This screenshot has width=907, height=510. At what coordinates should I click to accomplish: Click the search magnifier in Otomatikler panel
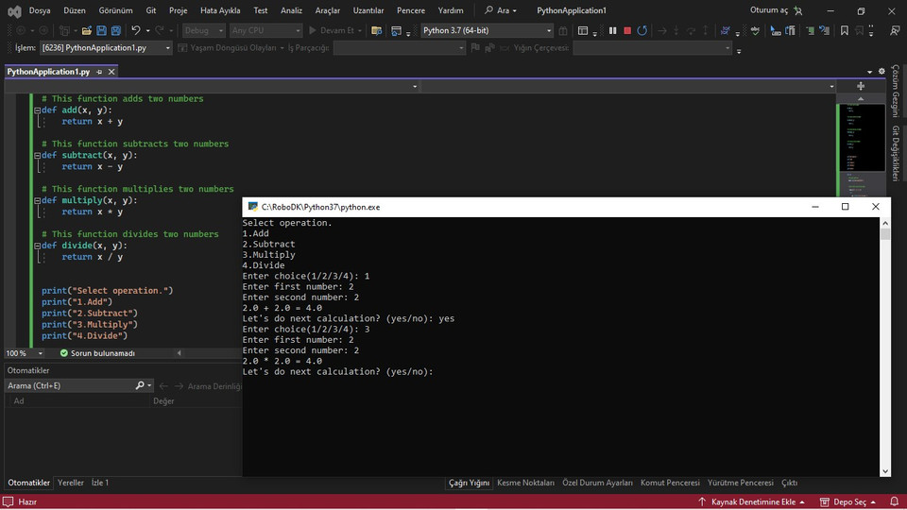click(x=140, y=385)
